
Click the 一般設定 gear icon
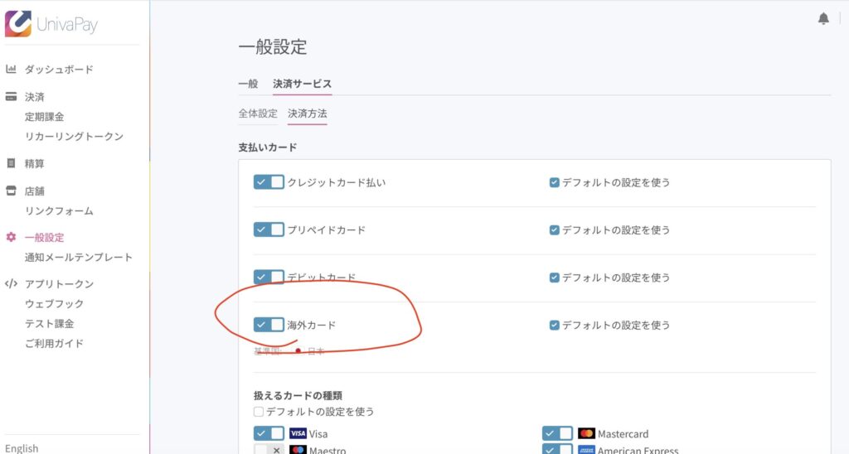tap(11, 237)
